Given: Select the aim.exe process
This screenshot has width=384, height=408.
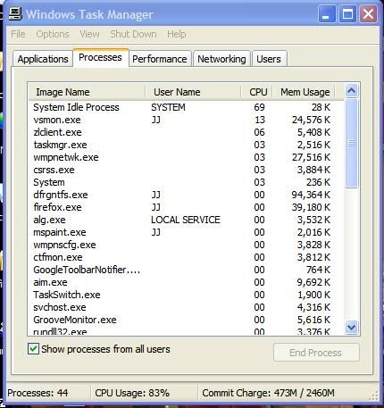Looking at the screenshot, I should click(x=186, y=282).
